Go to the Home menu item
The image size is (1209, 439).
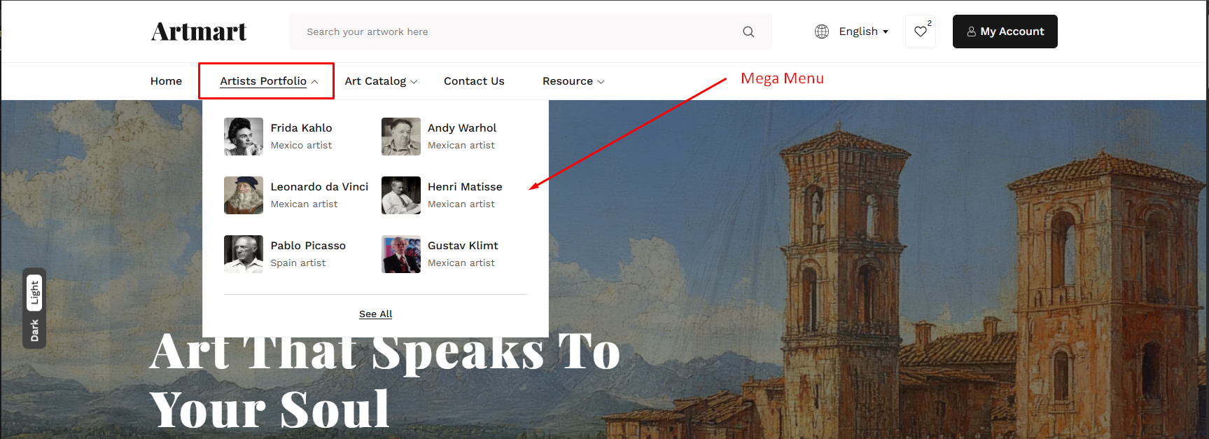coord(166,81)
